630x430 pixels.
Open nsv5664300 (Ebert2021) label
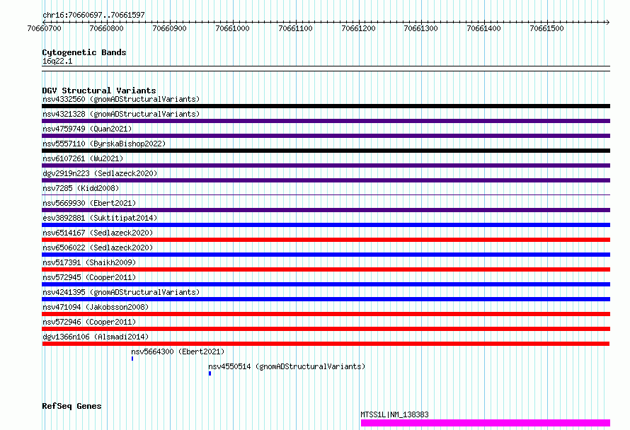(x=178, y=351)
